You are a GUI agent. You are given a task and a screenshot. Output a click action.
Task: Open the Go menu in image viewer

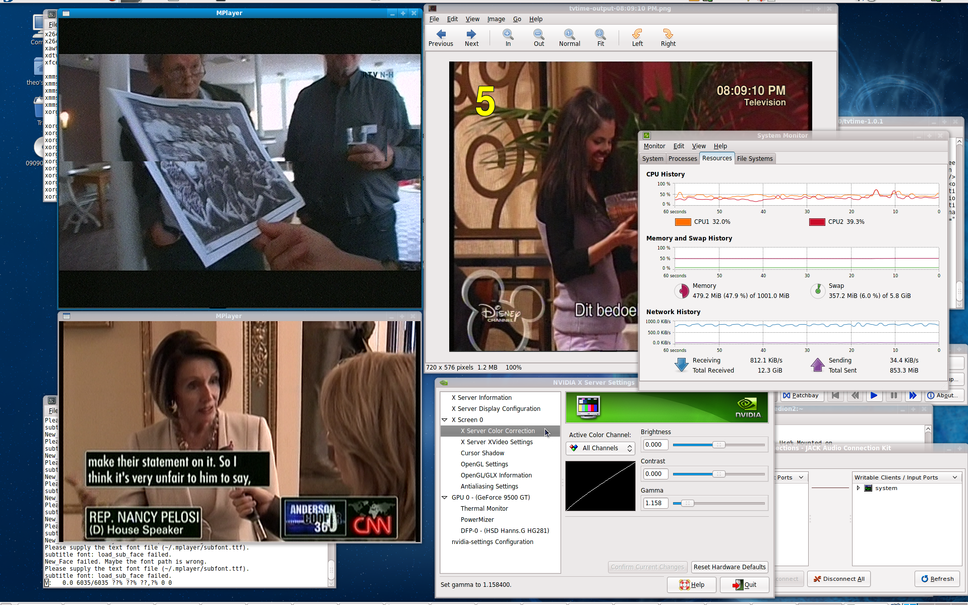point(517,19)
